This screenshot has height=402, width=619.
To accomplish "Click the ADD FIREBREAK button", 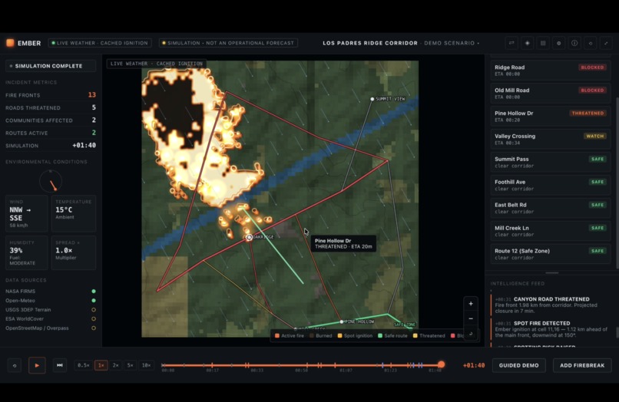I will tap(582, 365).
